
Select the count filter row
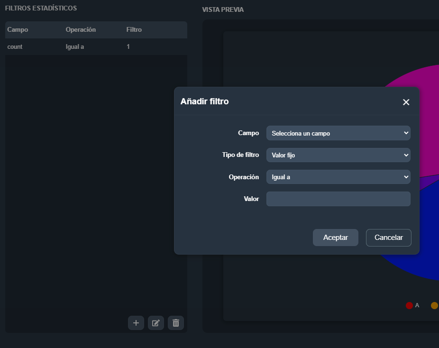pyautogui.click(x=15, y=47)
